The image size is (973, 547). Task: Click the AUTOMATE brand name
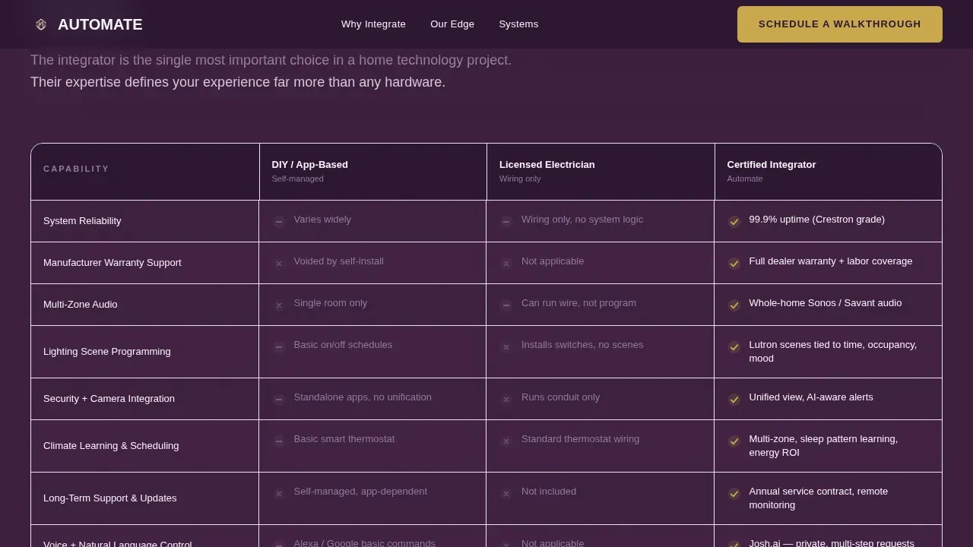coord(100,24)
